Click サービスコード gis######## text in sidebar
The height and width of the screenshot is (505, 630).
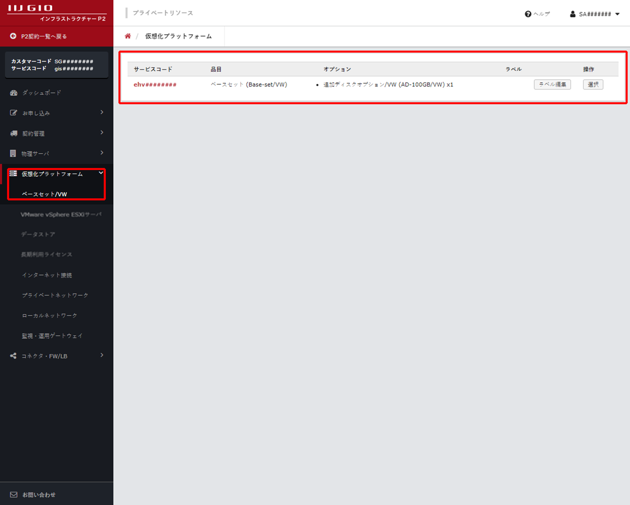coord(52,69)
